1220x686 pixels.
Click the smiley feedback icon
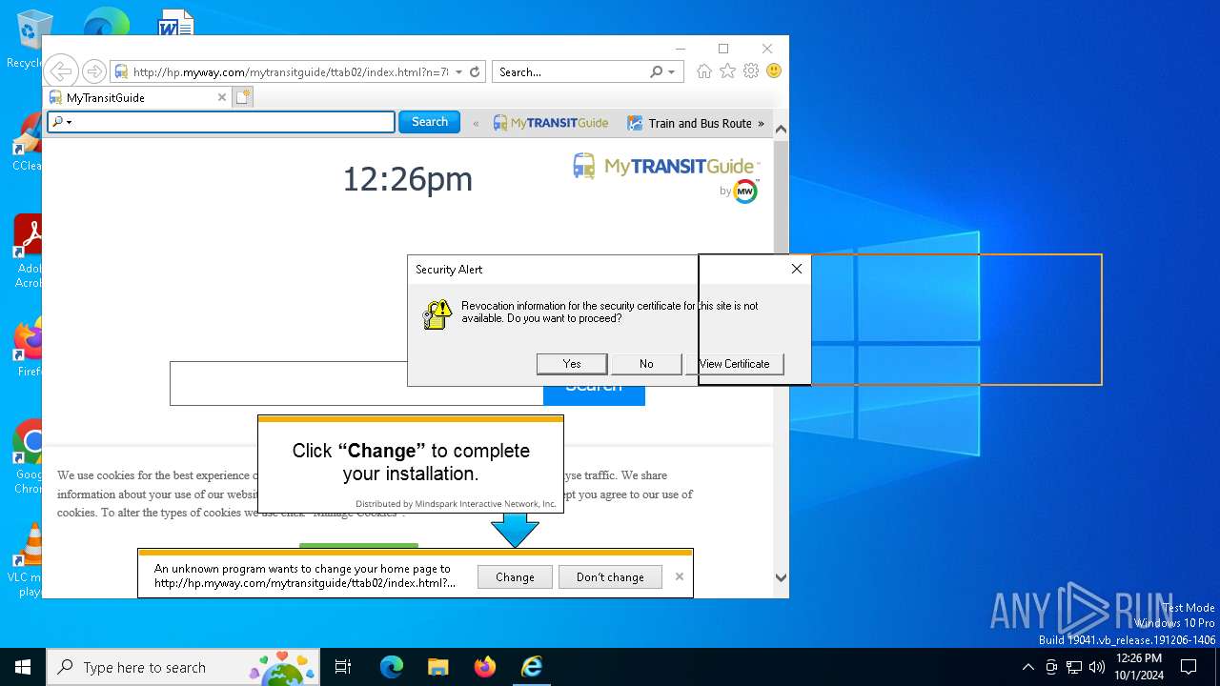[x=774, y=71]
